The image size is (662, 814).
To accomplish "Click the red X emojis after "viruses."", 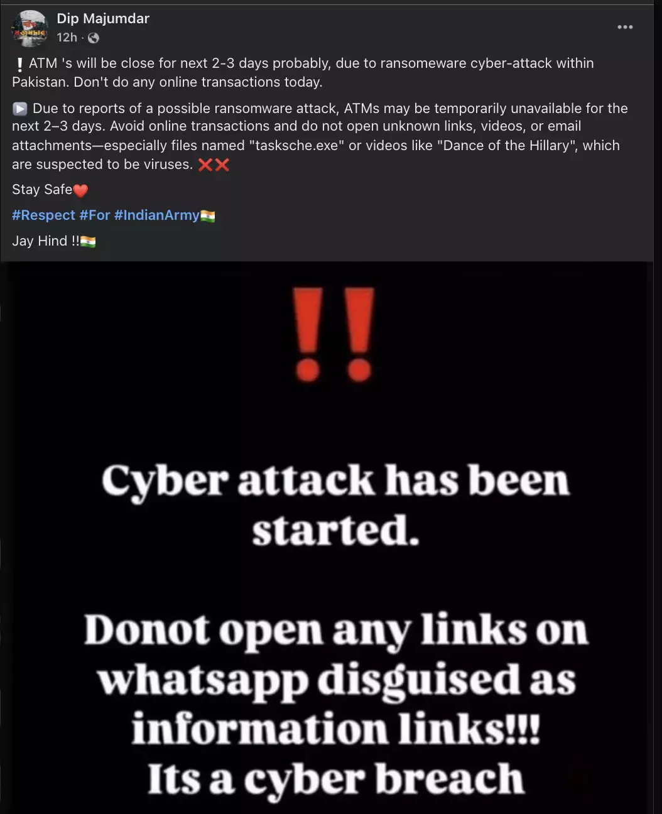I will [214, 165].
